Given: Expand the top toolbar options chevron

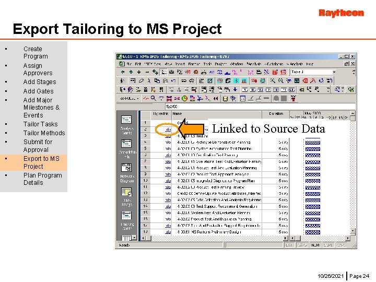Looking at the screenshot, I should [354, 72].
